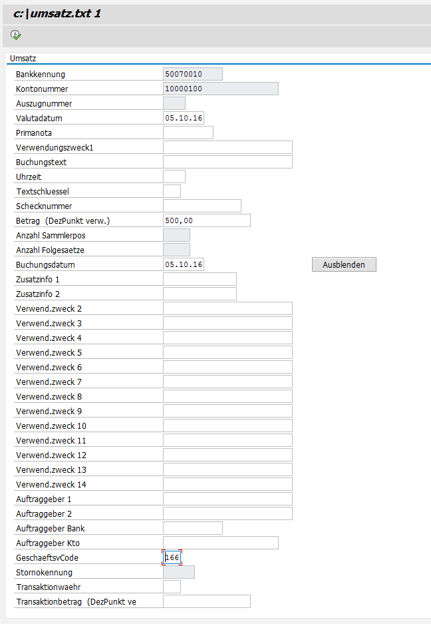This screenshot has height=624, width=431.
Task: Click the Execute clock icon in toolbar
Action: (16, 35)
